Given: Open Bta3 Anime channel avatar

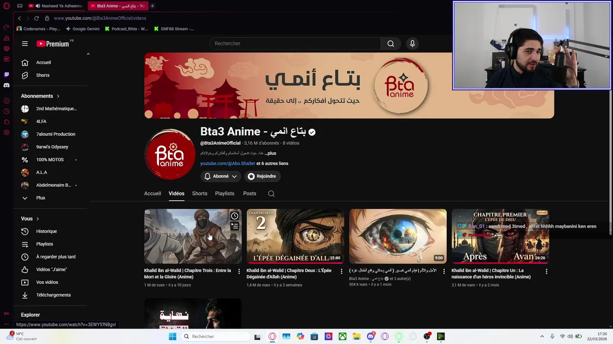Looking at the screenshot, I should click(170, 154).
